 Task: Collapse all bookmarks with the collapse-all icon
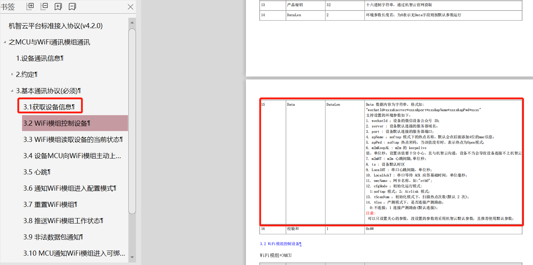coord(44,6)
